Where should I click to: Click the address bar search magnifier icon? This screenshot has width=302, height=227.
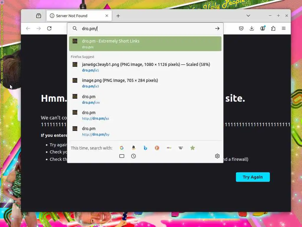(75, 29)
